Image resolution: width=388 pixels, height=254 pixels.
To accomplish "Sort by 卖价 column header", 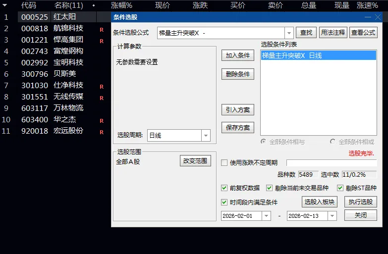I will tap(276, 5).
